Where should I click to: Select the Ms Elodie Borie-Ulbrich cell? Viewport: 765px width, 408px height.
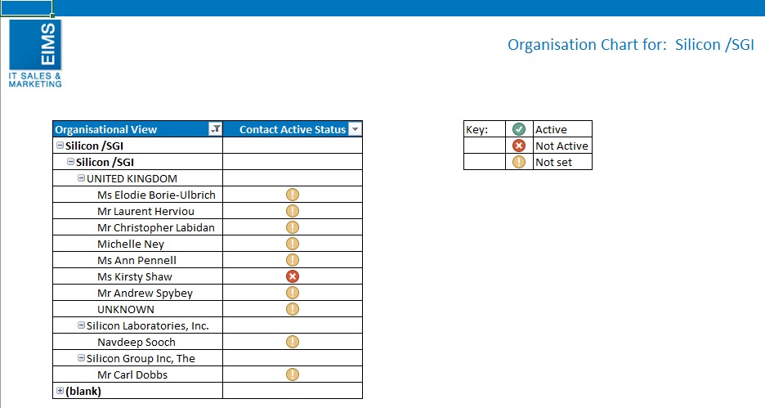137,195
